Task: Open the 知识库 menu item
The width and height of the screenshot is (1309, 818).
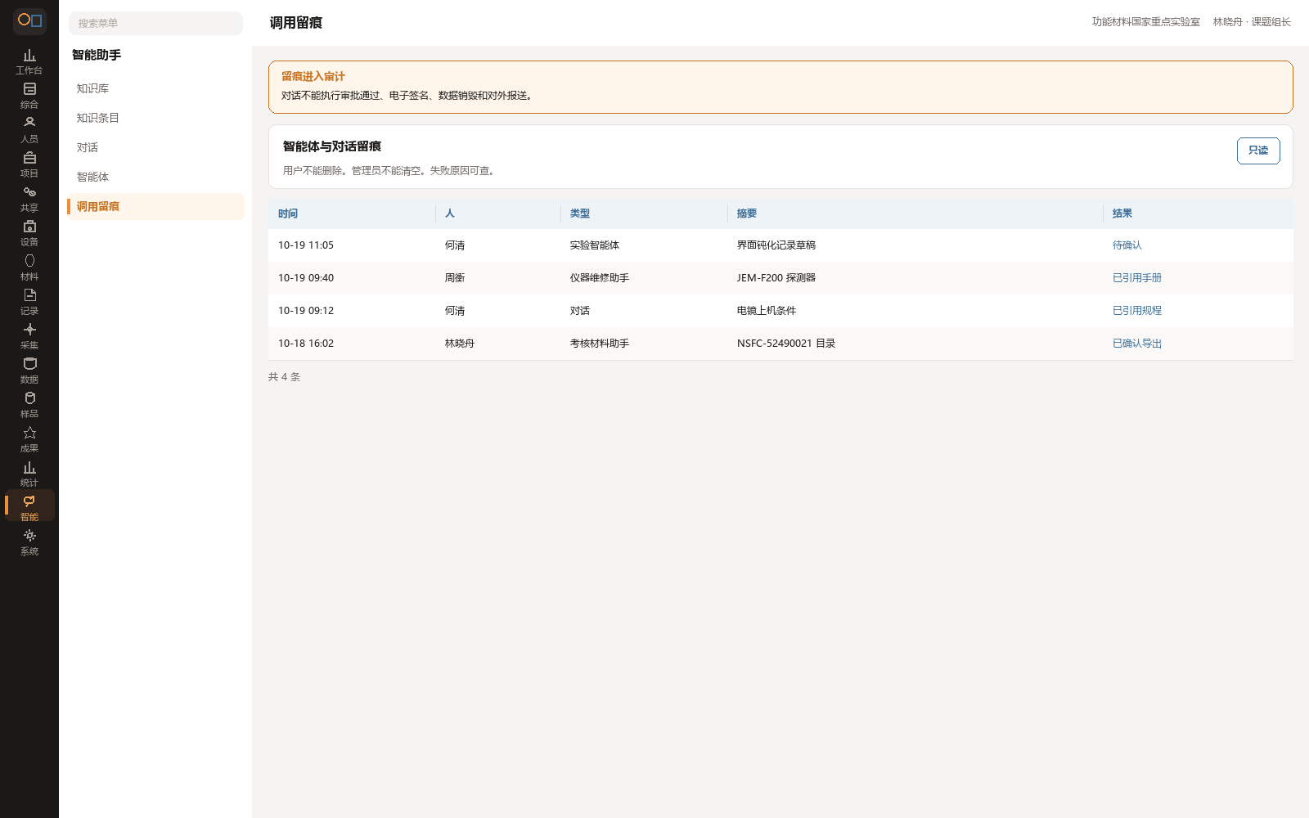Action: (x=155, y=88)
